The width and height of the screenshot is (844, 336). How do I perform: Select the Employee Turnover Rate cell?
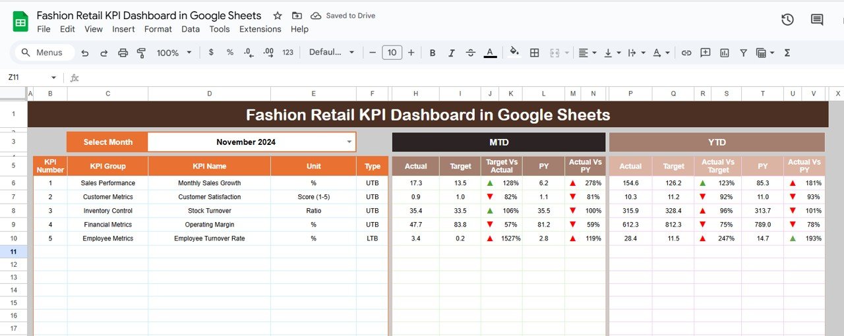point(209,238)
